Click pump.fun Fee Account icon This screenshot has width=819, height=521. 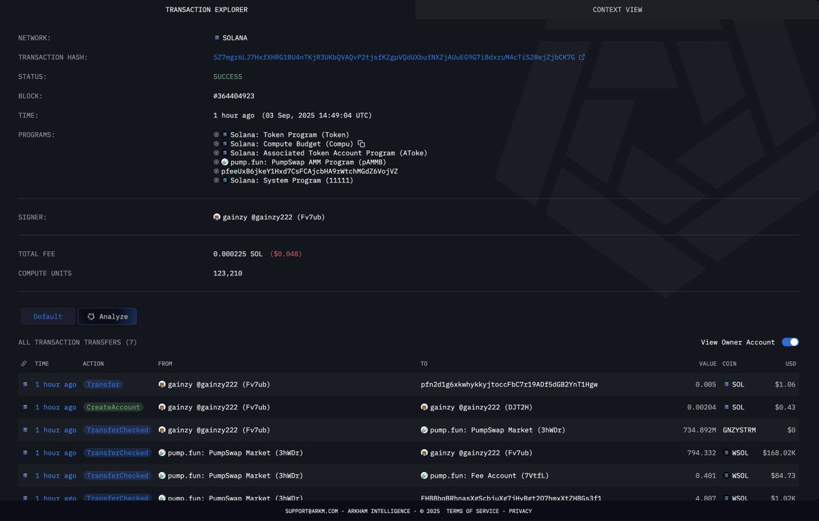(425, 475)
